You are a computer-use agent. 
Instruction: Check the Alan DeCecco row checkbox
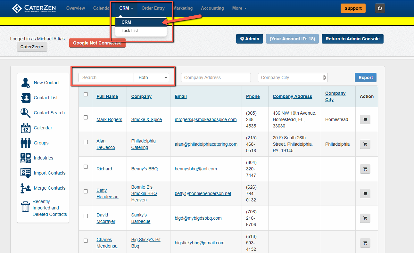coord(86,142)
